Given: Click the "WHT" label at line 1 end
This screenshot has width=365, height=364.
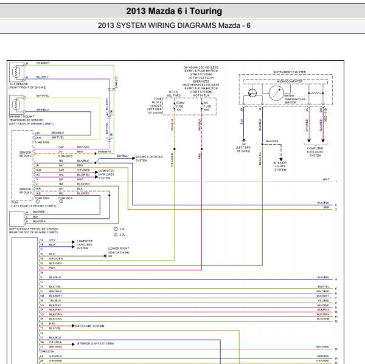Looking at the screenshot, I should pyautogui.click(x=326, y=179).
